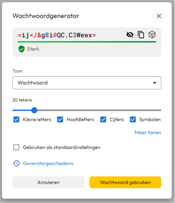Viewport: 175px width, 203px height.
Task: Close the Wachtwoordgenerator dialog
Action: click(x=159, y=16)
